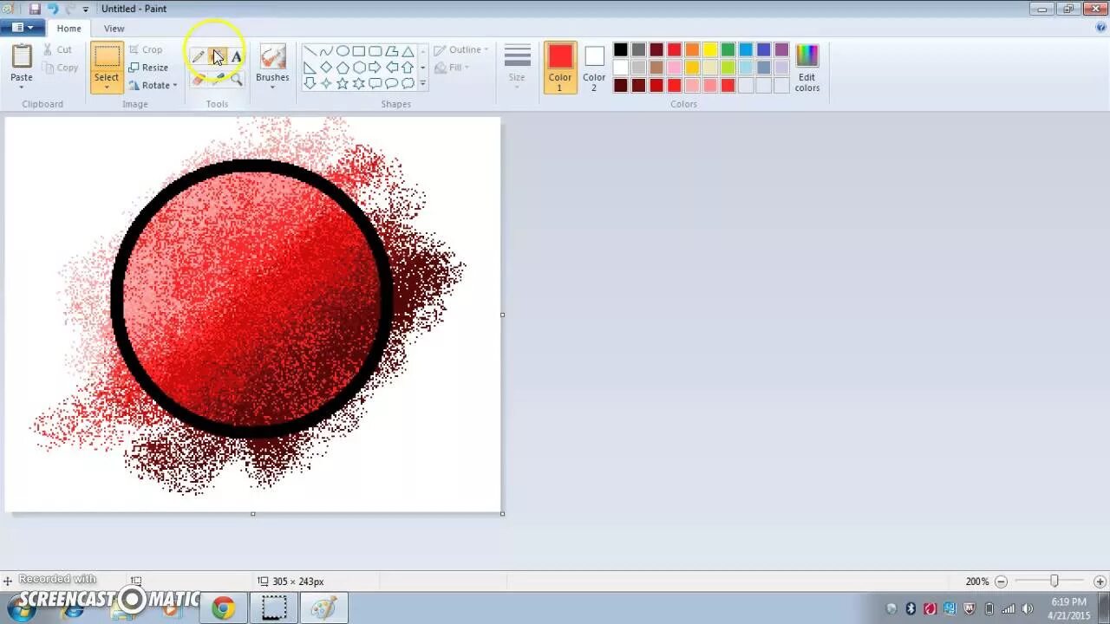Pick the Color picker eyedropper tool

(x=217, y=79)
